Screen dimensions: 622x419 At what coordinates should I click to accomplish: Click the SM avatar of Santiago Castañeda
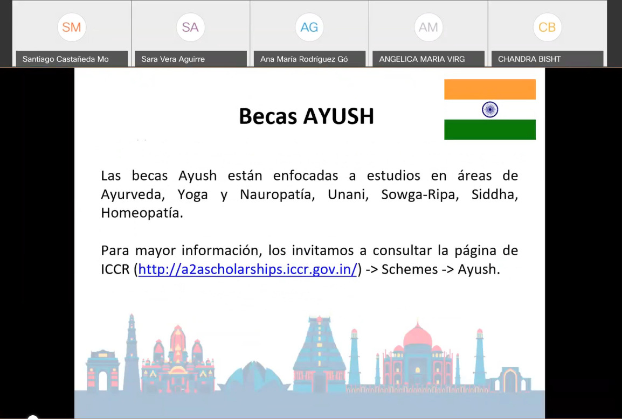(72, 27)
